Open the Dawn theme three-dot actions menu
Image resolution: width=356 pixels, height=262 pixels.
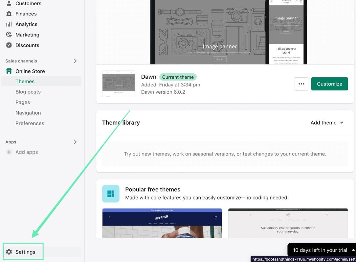(x=301, y=84)
